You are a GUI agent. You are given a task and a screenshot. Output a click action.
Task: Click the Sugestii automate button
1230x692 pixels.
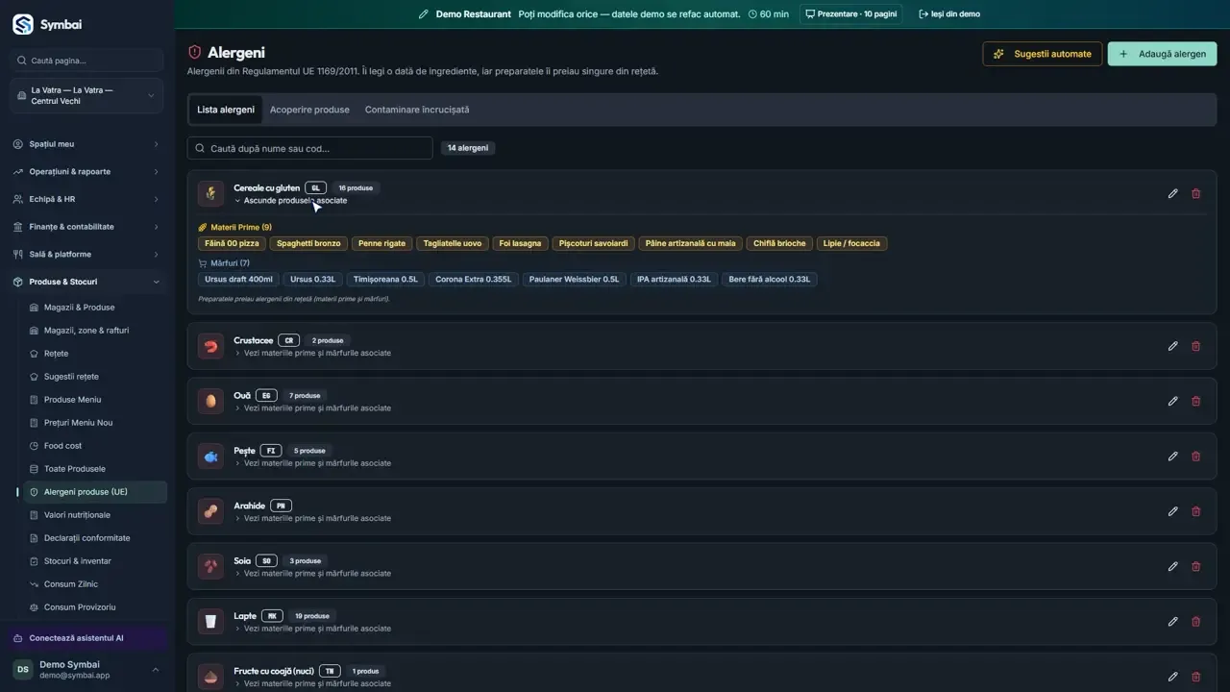pyautogui.click(x=1043, y=54)
